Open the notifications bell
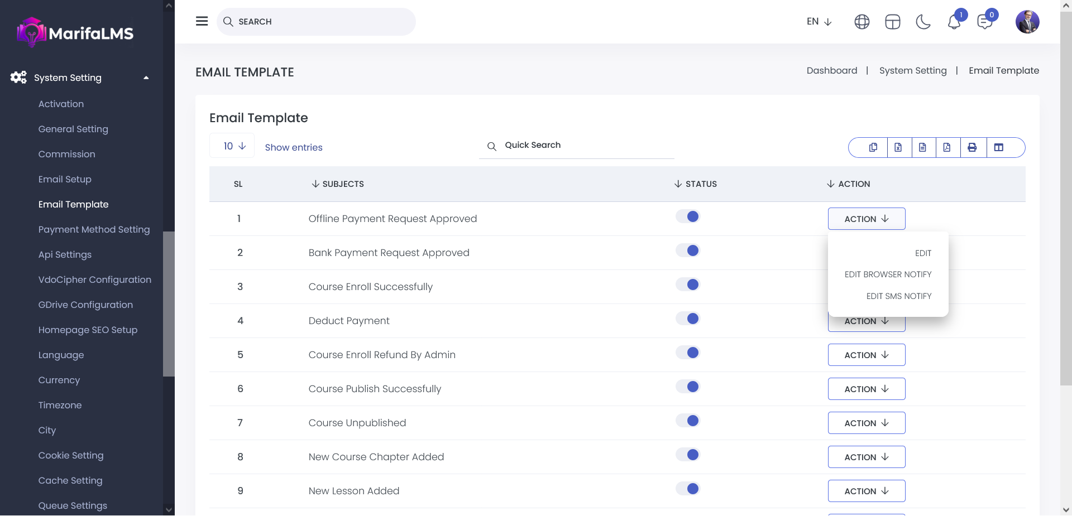The width and height of the screenshot is (1072, 516). (x=954, y=22)
